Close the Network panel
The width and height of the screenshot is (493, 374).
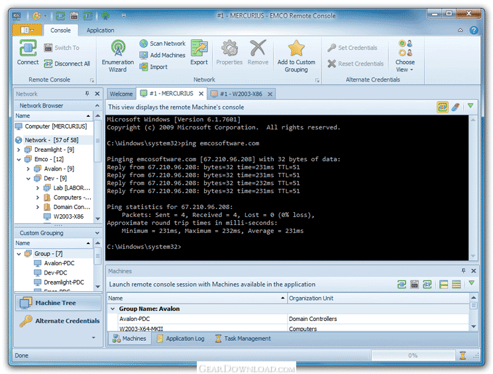coord(97,93)
